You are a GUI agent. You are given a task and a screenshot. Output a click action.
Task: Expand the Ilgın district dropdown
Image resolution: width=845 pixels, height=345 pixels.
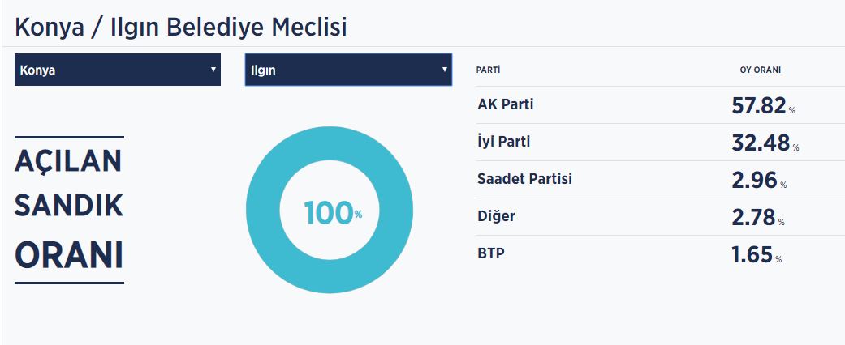pyautogui.click(x=347, y=70)
